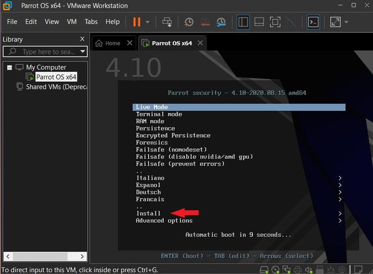Select Failsafe (nomodeset) entry

[171, 150]
